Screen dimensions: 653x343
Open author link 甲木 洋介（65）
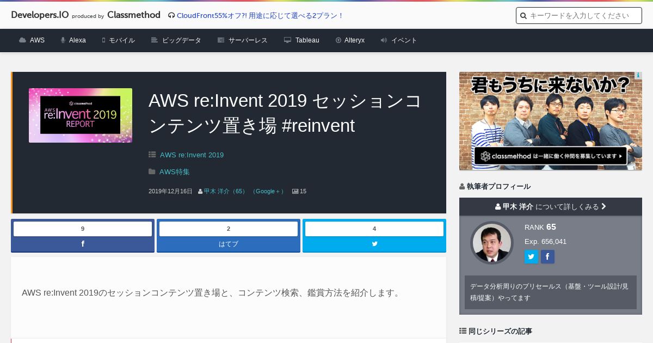225,191
